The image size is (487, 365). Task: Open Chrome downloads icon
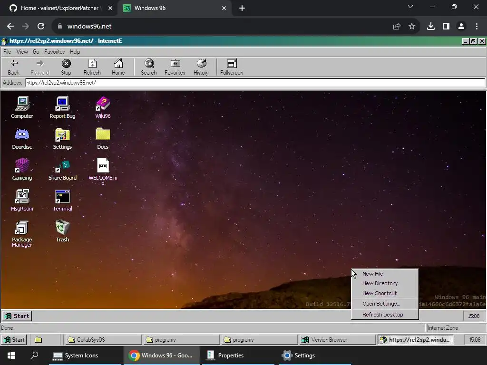431,27
